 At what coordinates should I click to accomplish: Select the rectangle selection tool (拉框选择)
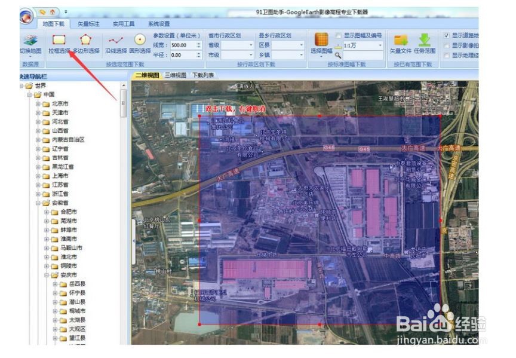(x=59, y=44)
